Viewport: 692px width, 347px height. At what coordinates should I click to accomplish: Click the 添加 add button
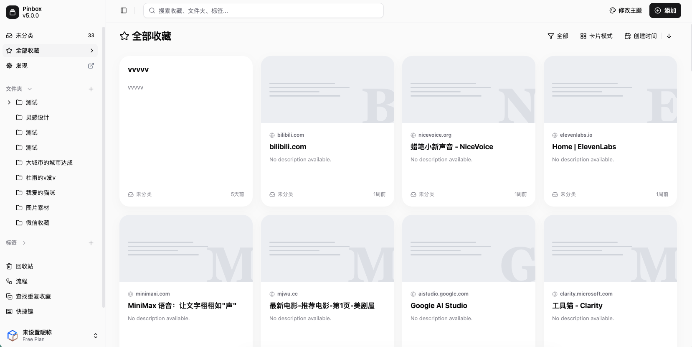pyautogui.click(x=665, y=10)
